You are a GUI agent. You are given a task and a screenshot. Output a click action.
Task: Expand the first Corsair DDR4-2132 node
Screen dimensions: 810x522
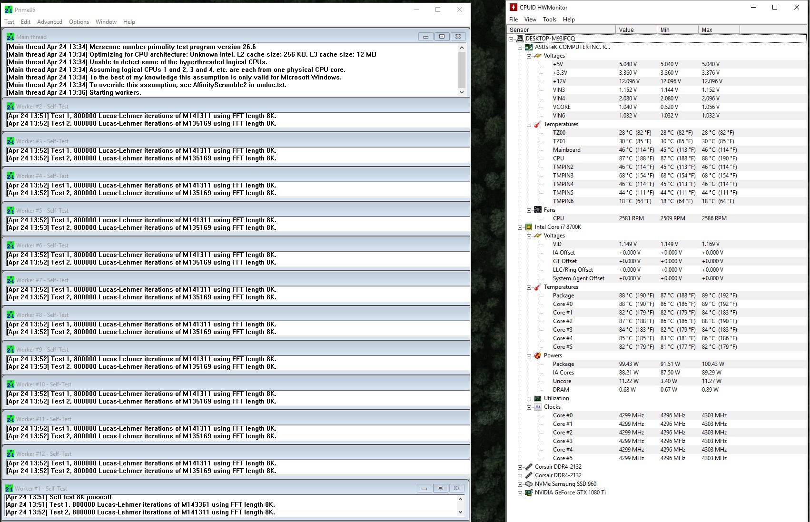pos(520,467)
